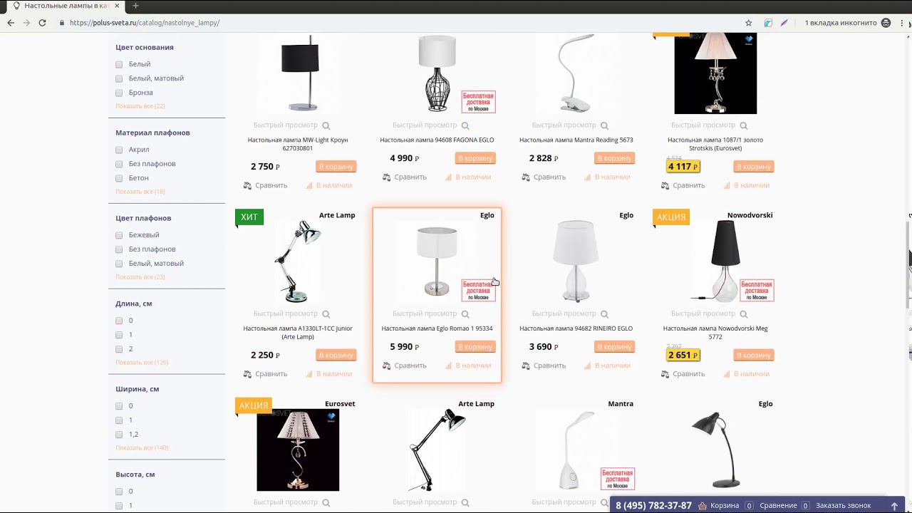Screen dimensions: 912x513
Task: Open a new browser tab with the plus
Action: tap(135, 6)
